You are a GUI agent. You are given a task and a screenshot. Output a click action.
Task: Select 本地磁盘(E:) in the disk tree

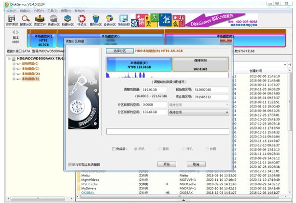30,79
